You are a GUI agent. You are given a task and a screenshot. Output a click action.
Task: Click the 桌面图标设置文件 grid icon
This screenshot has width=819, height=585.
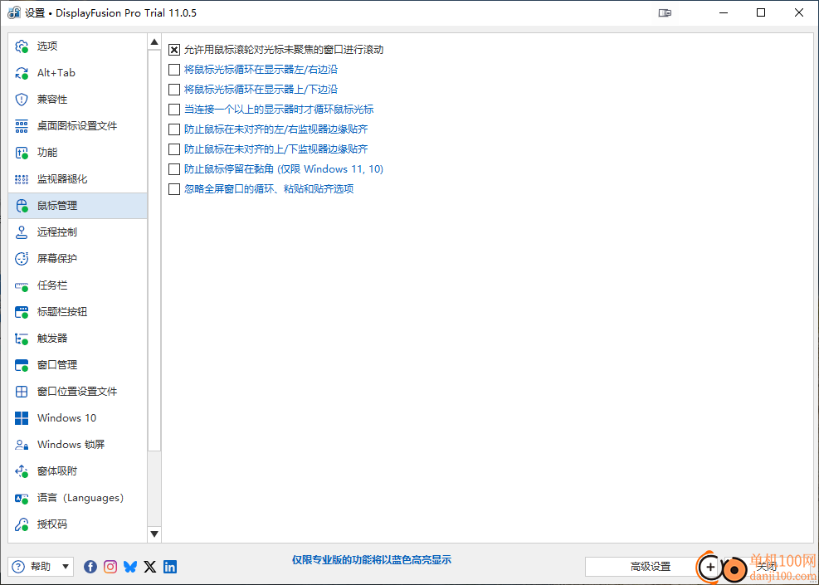22,126
